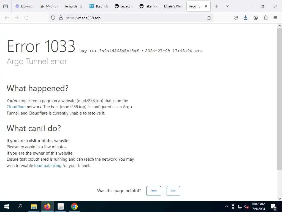This screenshot has height=212, width=282.
Task: Click the Meet Now tray icon
Action: [x=233, y=206]
